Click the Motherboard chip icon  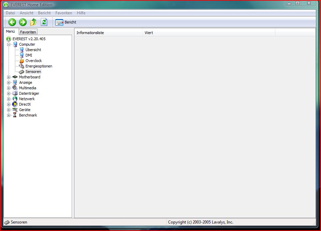[x=15, y=77]
